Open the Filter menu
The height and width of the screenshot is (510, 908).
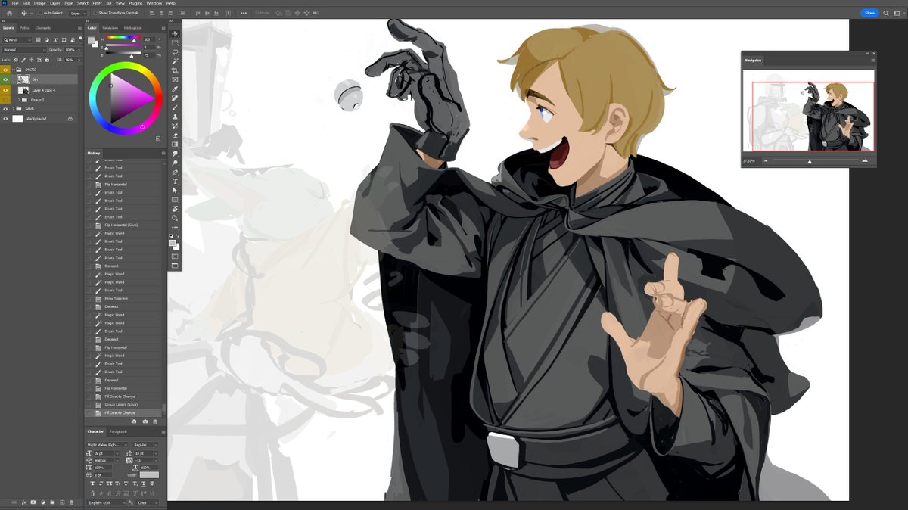click(x=97, y=3)
